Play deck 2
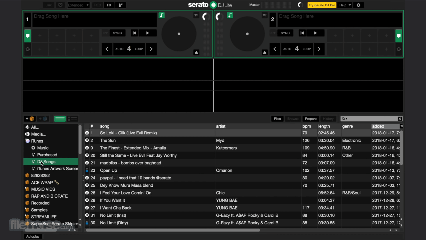 (316, 33)
